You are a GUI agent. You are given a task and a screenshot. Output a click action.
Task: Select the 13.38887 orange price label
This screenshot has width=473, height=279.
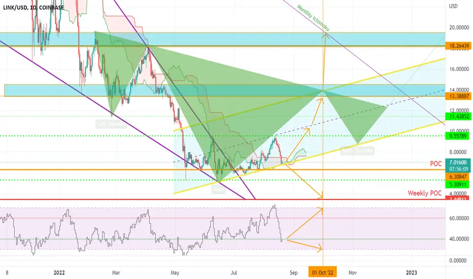click(458, 96)
